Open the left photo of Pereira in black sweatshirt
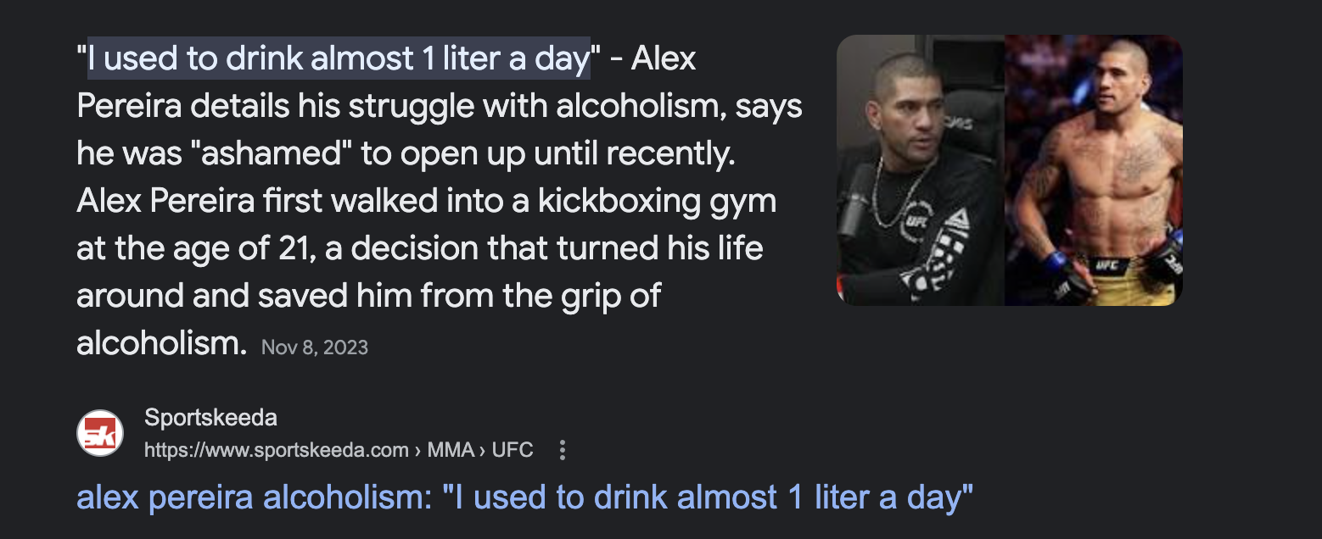Viewport: 1322px width, 539px height. tap(921, 170)
